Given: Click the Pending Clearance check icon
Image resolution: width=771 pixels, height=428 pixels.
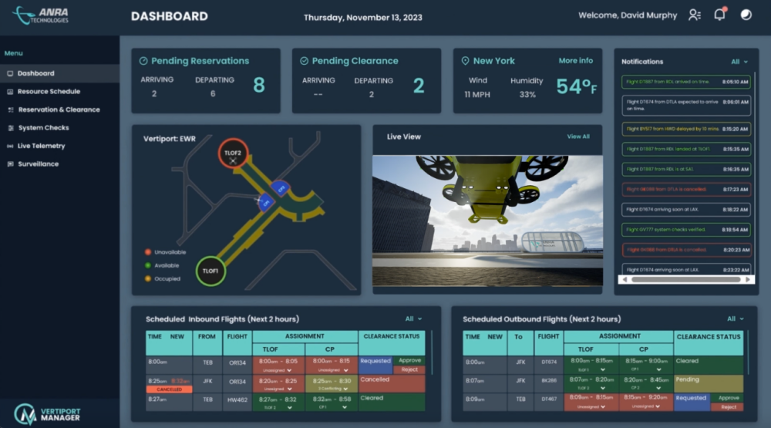Looking at the screenshot, I should tap(304, 61).
